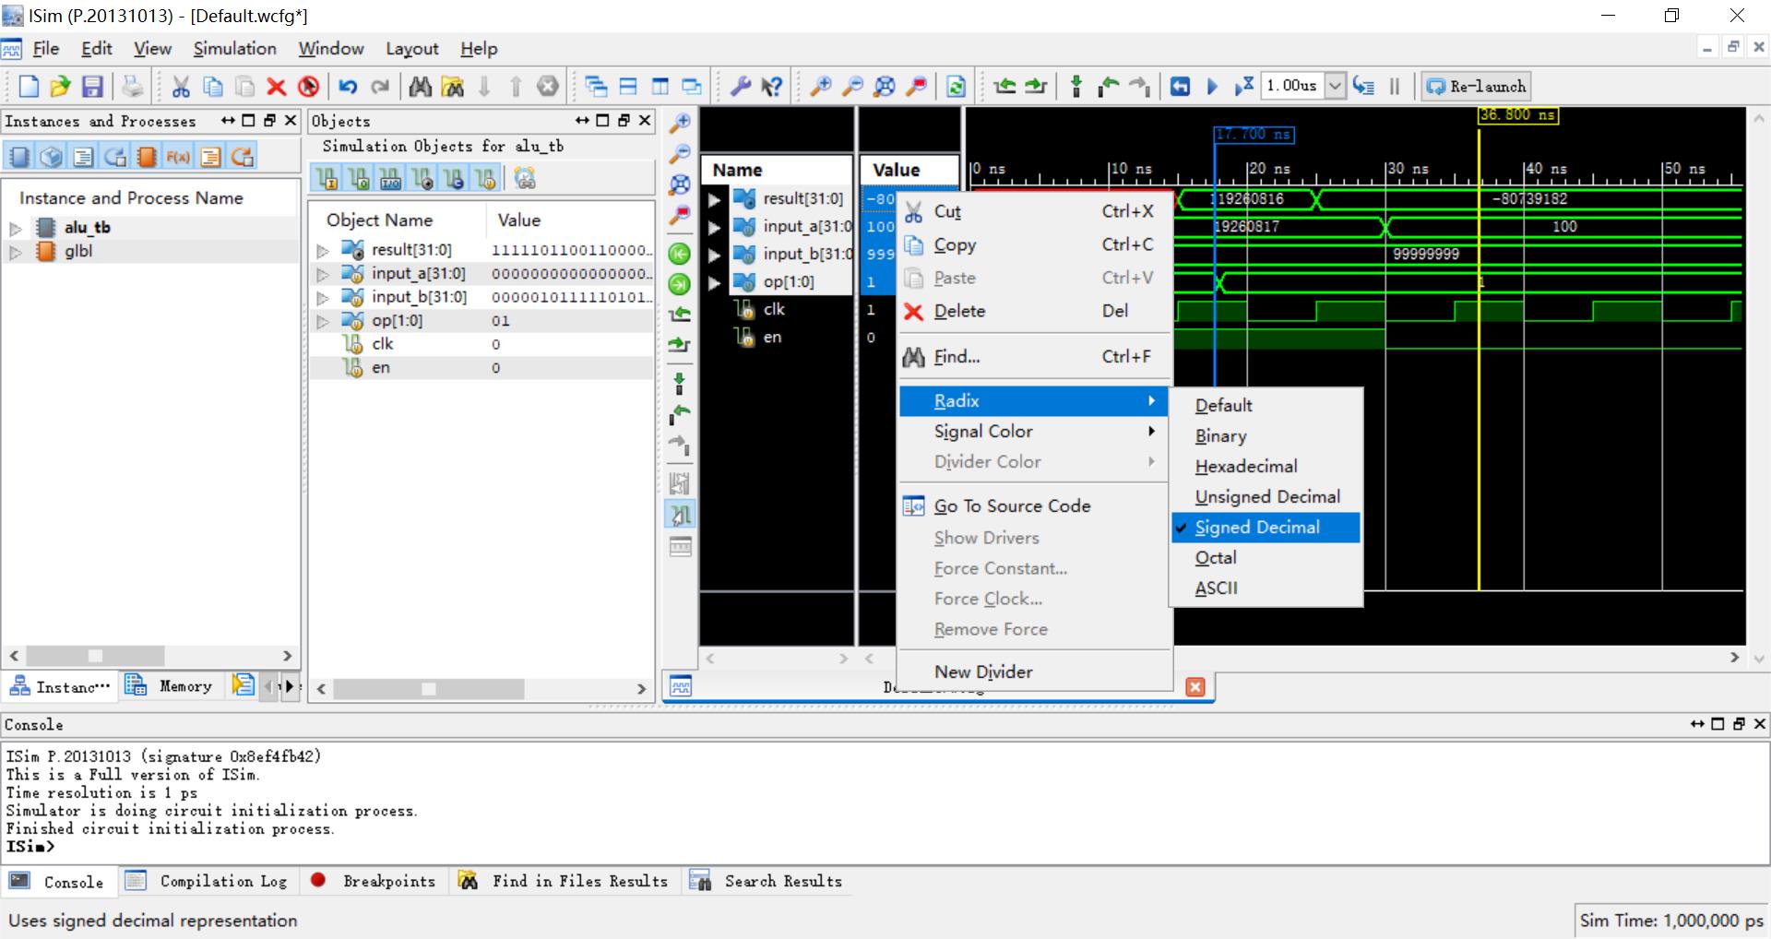Image resolution: width=1771 pixels, height=939 pixels.
Task: Expand input_a[31:0] in the Objects list
Action: coord(323,274)
